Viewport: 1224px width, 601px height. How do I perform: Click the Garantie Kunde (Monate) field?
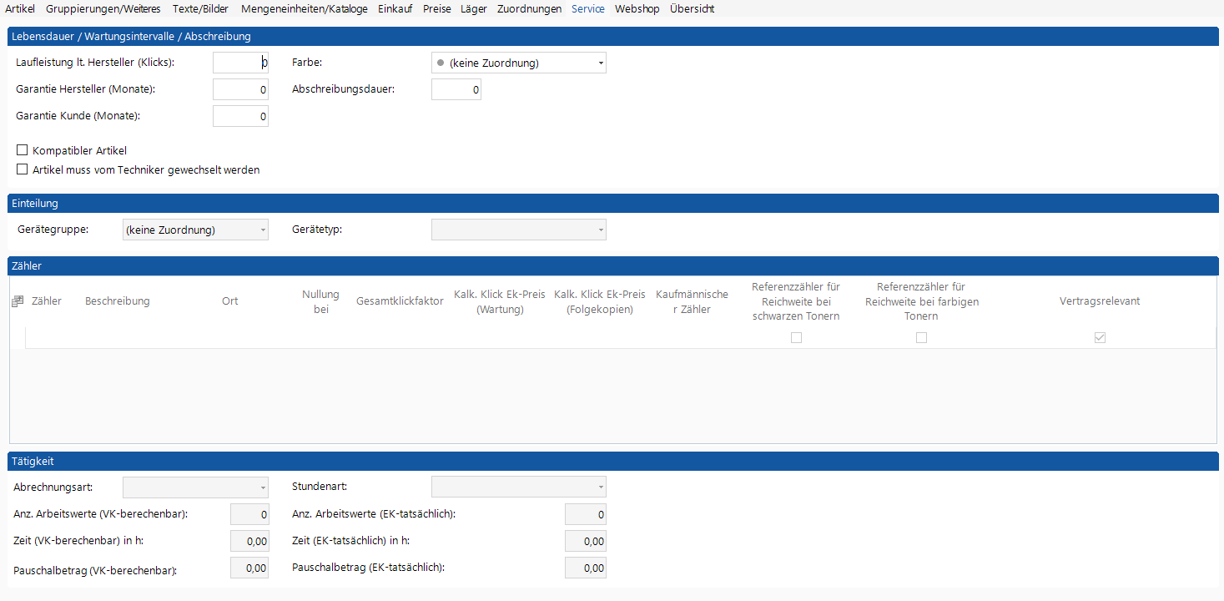pyautogui.click(x=240, y=117)
